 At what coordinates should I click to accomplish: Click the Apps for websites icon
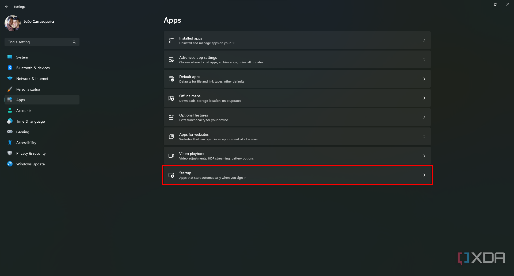pyautogui.click(x=172, y=136)
